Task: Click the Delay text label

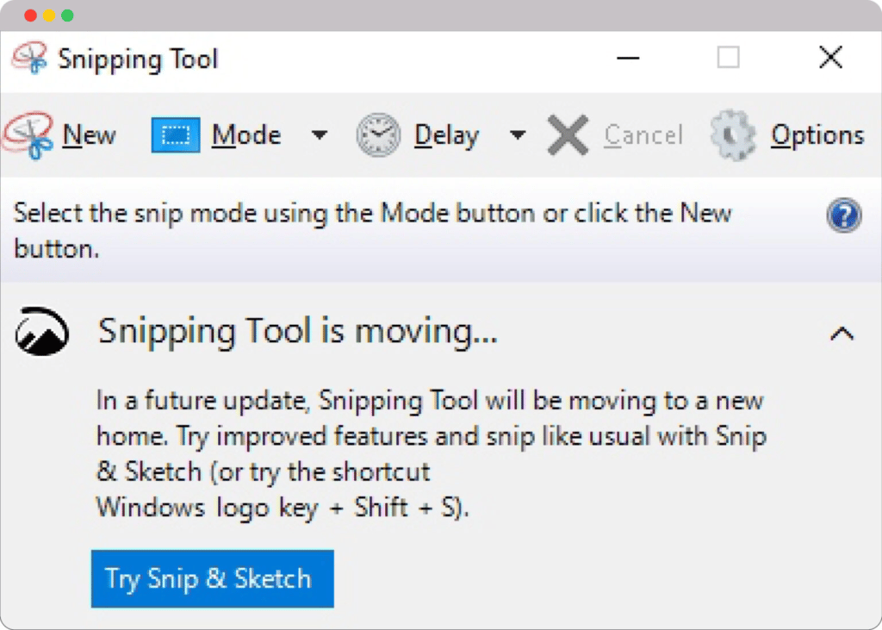Action: click(x=446, y=135)
